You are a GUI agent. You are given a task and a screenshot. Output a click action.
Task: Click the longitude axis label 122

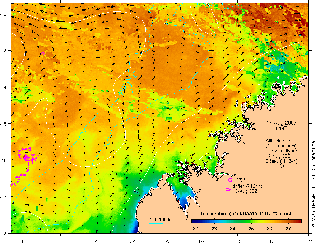(x=131, y=241)
